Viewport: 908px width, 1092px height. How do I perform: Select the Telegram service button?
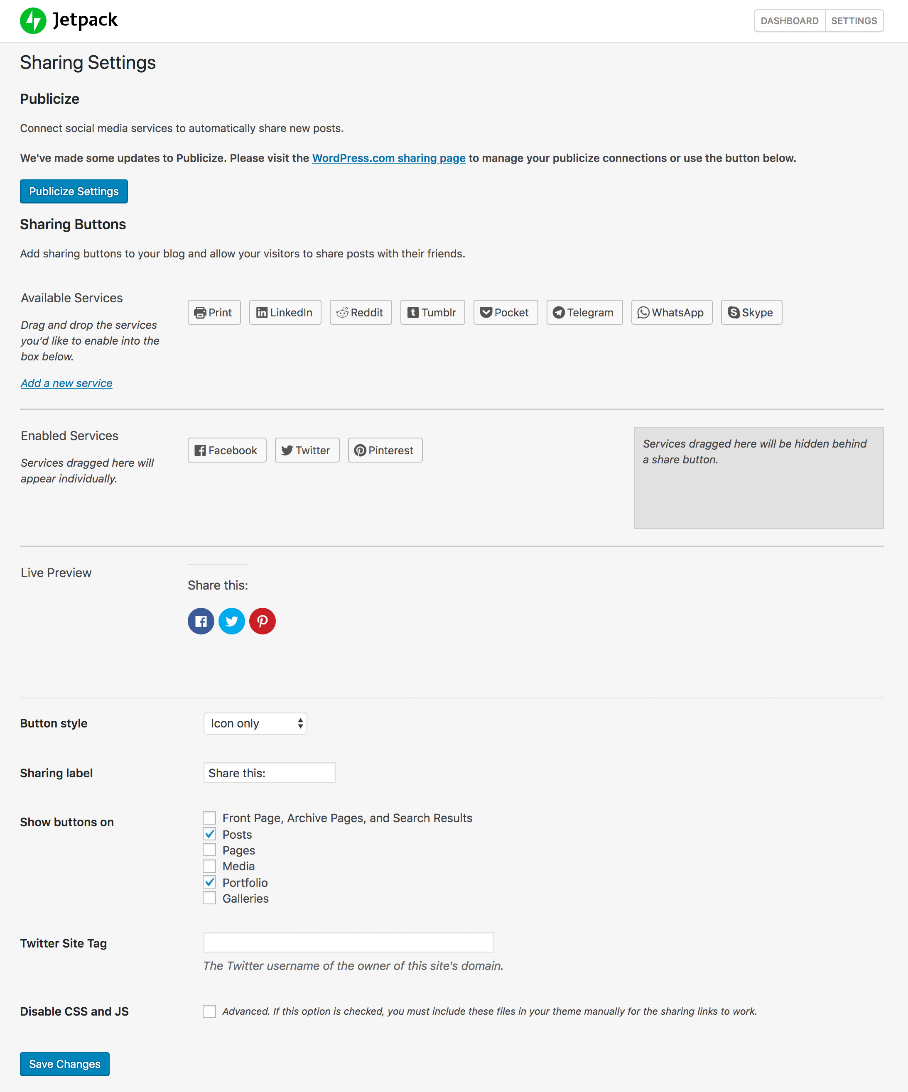click(584, 313)
